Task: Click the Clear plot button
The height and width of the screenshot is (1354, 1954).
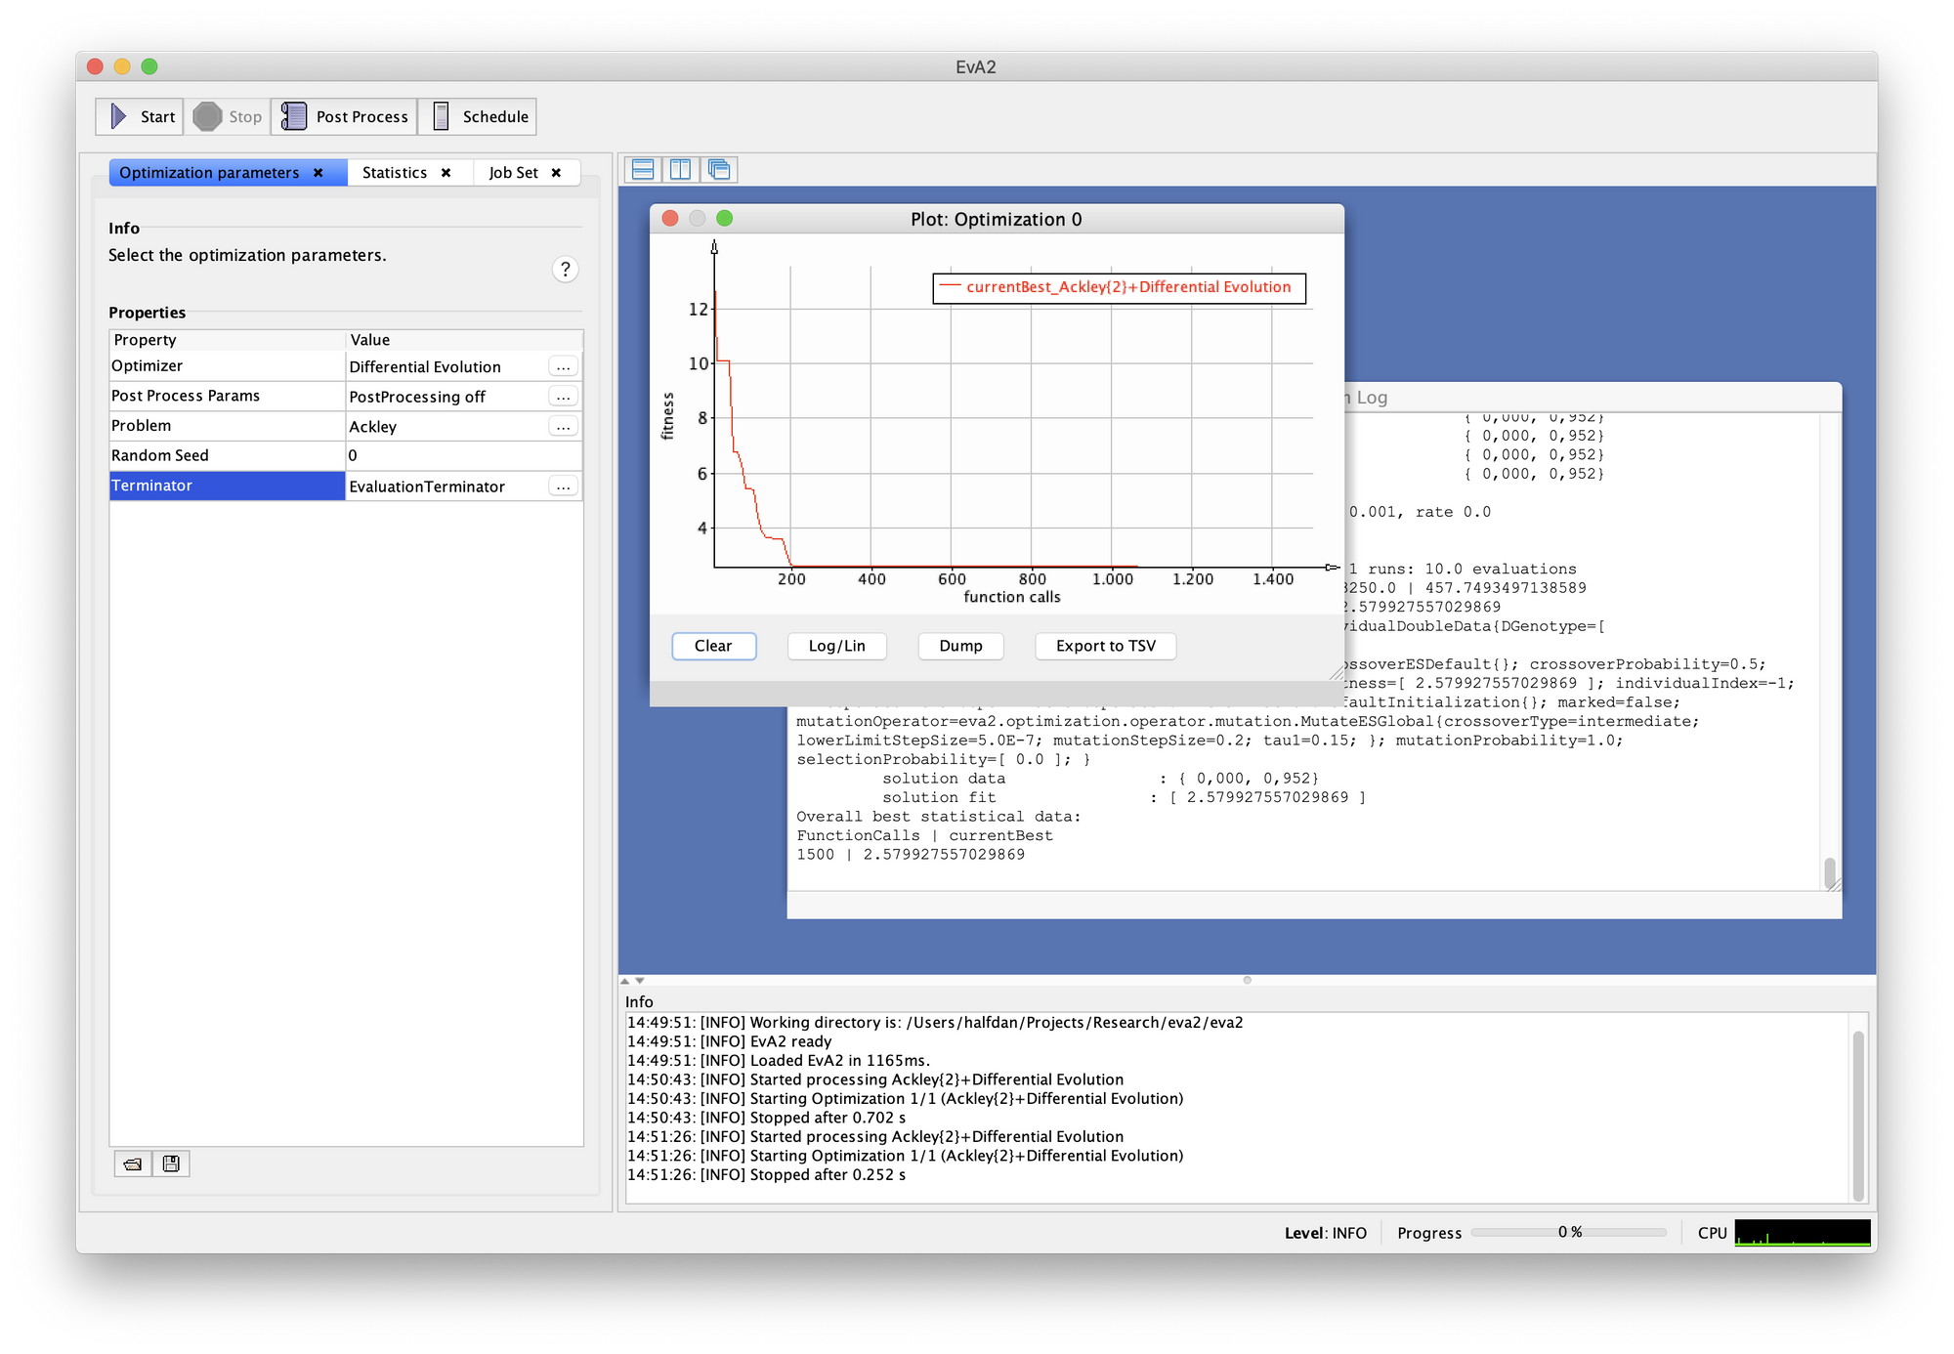Action: [713, 646]
